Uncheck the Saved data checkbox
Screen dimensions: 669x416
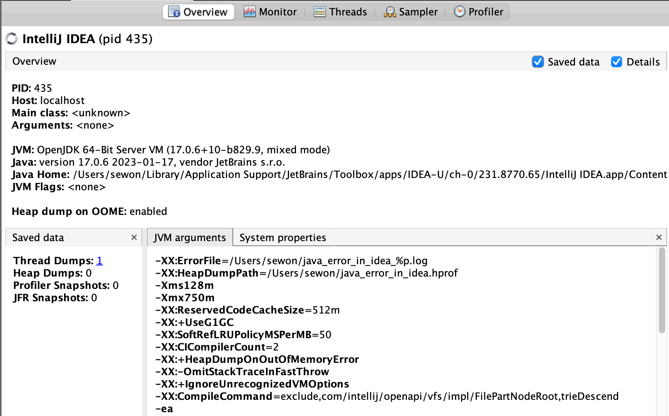(538, 62)
